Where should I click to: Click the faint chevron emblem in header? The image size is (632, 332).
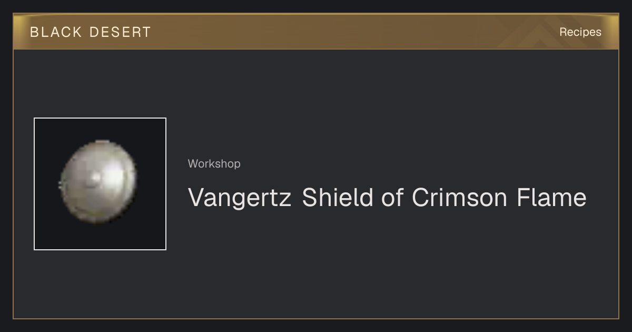tap(532, 35)
